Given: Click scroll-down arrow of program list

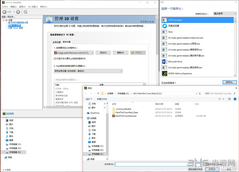Looking at the screenshot, I should pos(235,75).
